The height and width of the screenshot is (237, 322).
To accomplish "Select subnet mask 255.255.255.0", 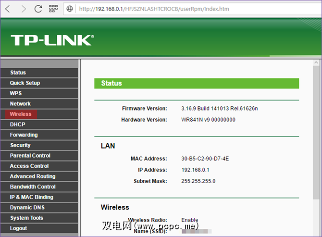I will pos(198,181).
